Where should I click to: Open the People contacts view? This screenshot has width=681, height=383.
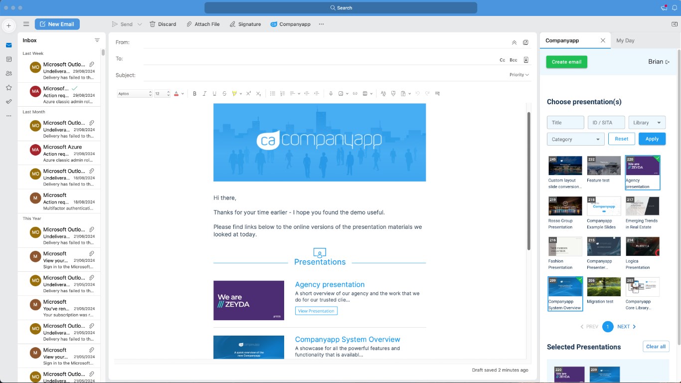(8, 73)
